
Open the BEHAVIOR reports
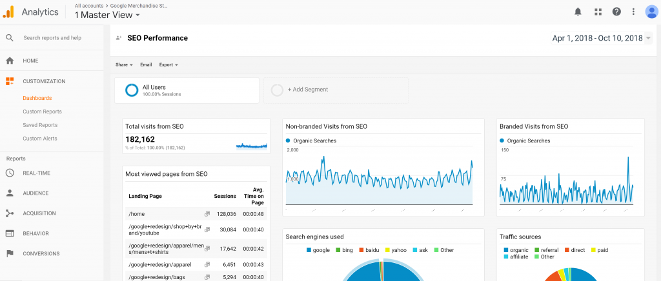[x=36, y=233]
